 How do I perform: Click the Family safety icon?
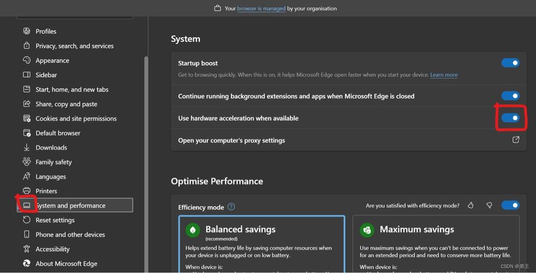[27, 162]
